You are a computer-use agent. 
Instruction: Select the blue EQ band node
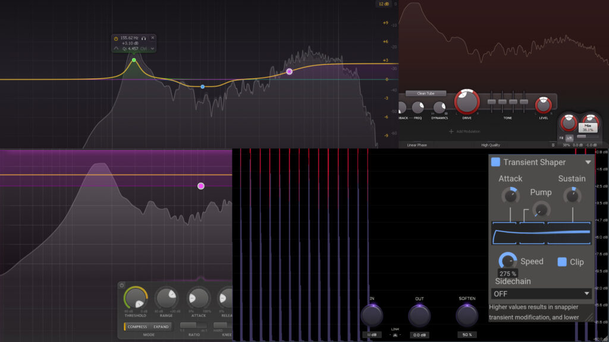coord(203,87)
